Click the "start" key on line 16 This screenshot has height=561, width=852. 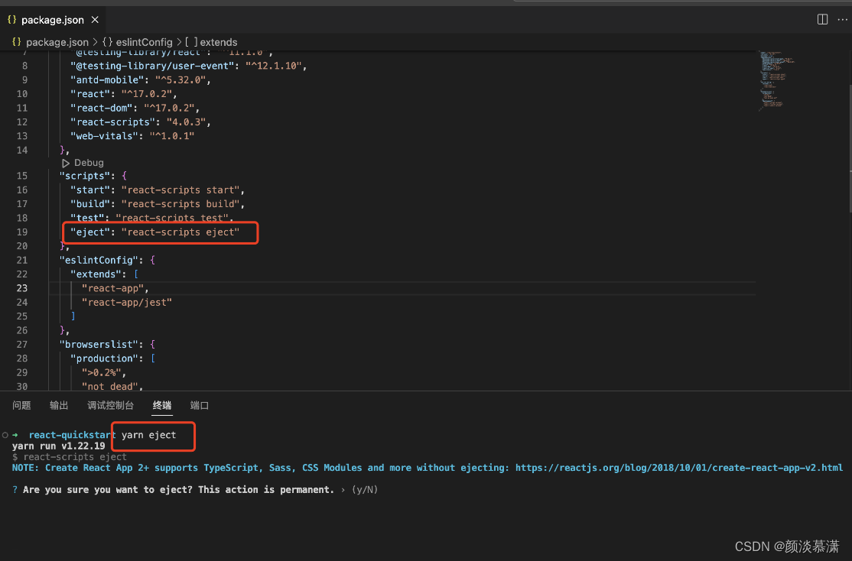click(90, 190)
